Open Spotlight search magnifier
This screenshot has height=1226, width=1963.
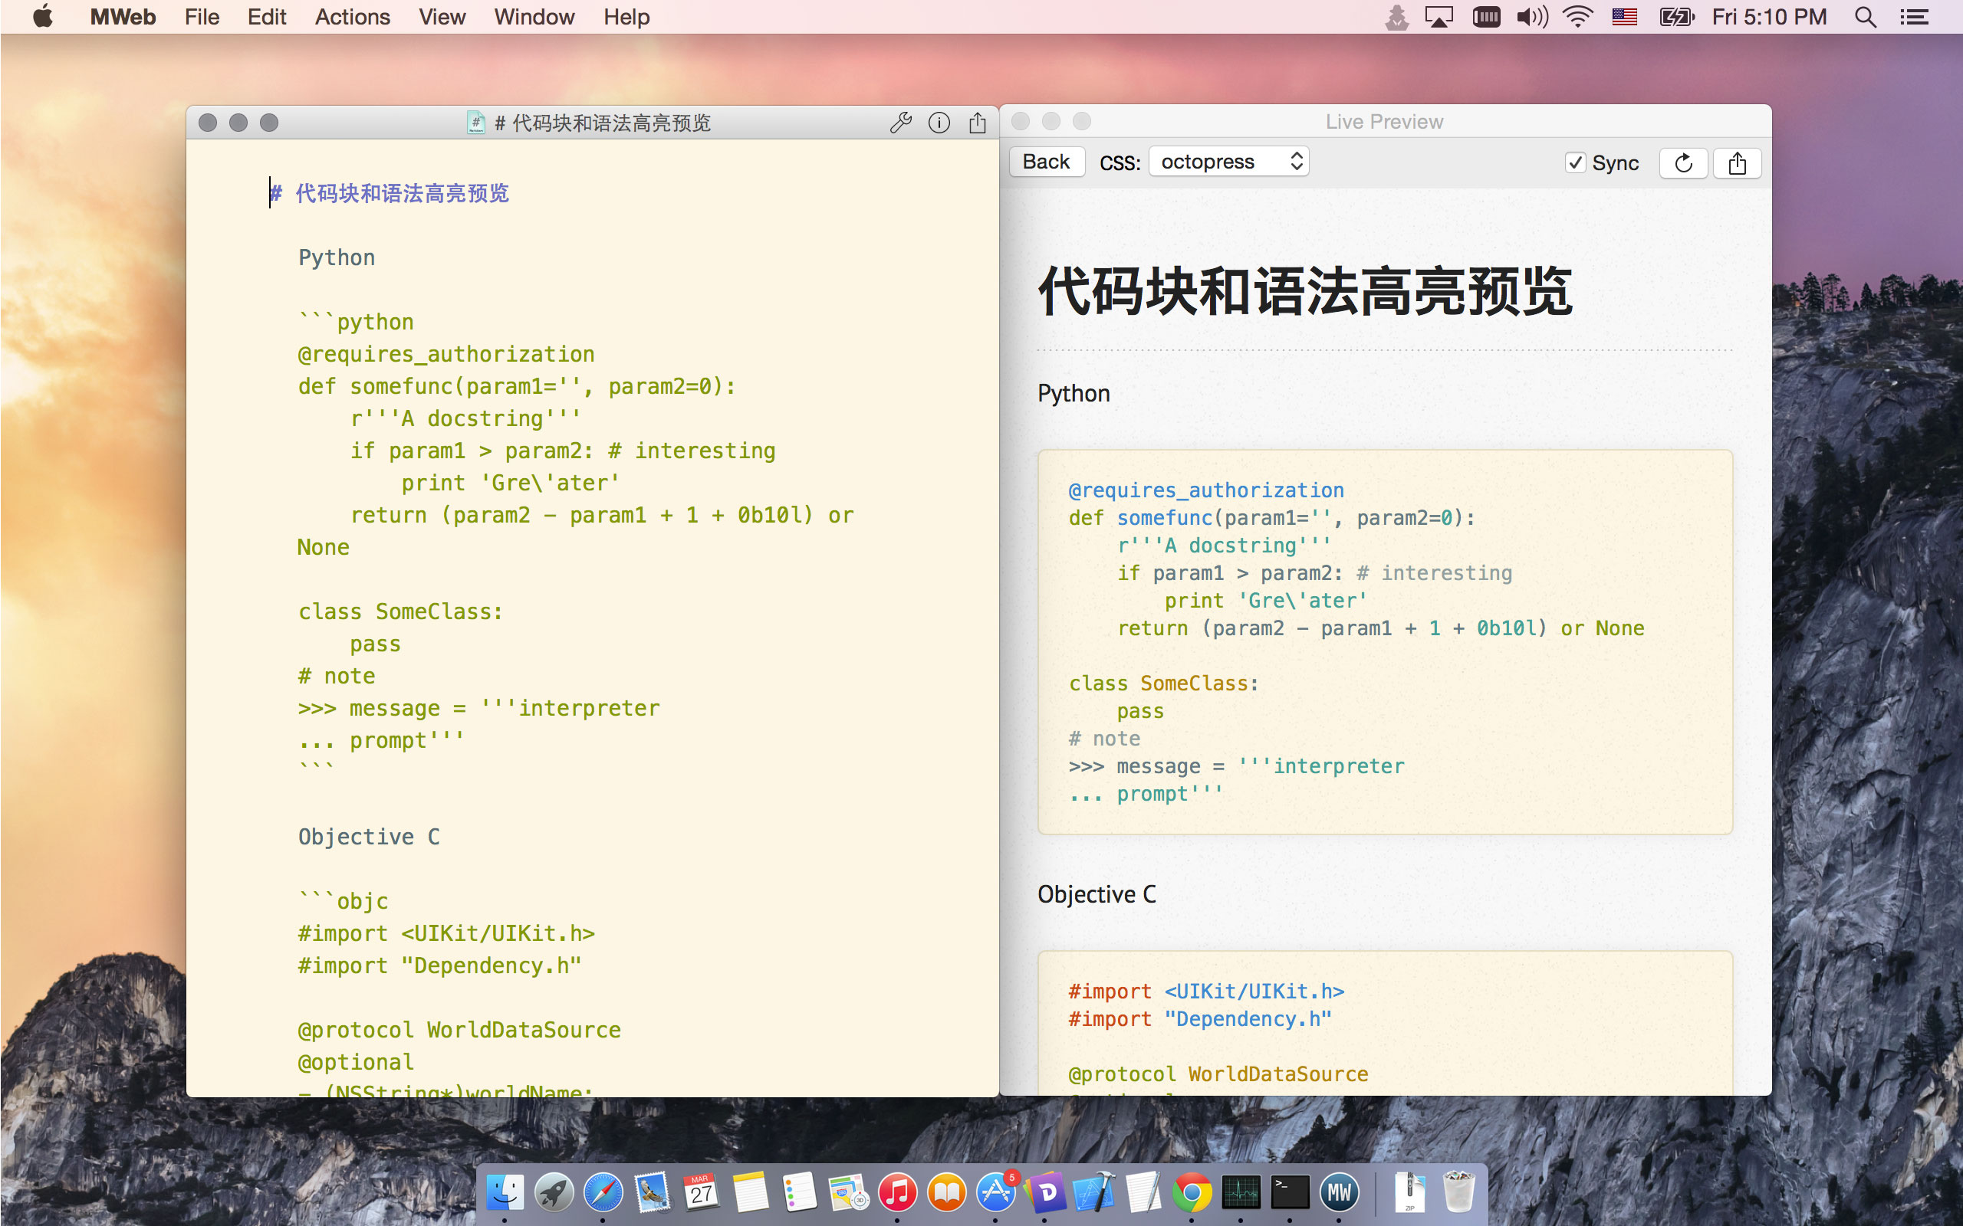click(1865, 17)
